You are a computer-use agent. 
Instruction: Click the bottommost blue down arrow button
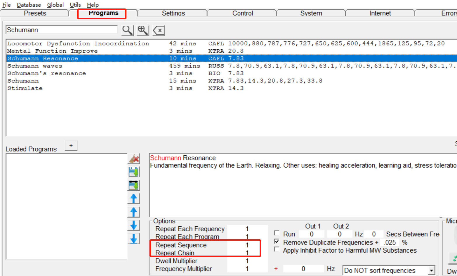coord(134,239)
